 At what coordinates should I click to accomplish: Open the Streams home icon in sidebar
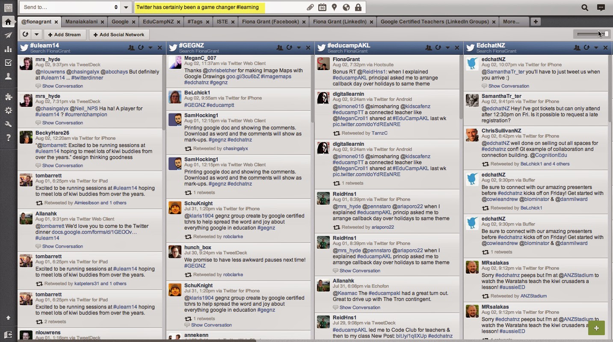[x=8, y=22]
